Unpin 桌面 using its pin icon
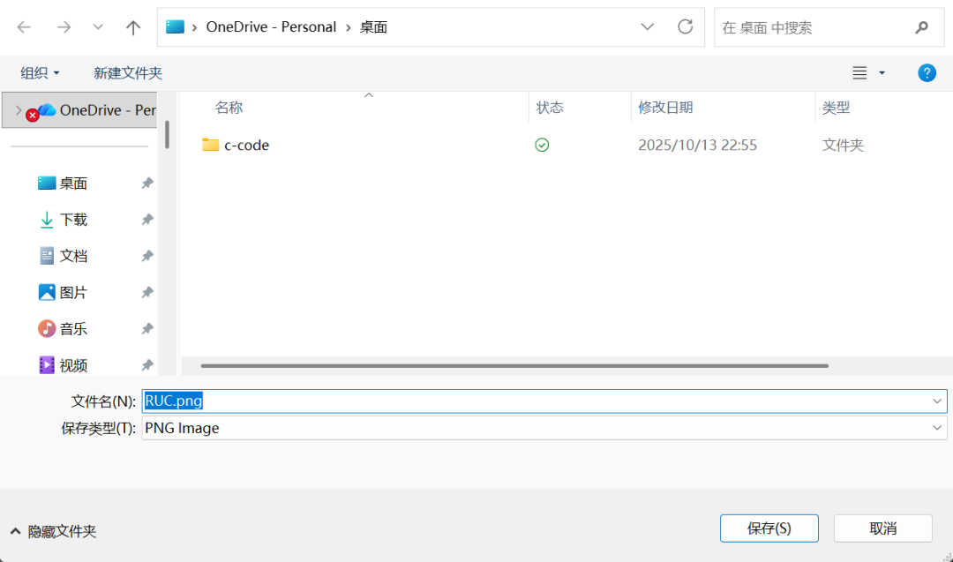The height and width of the screenshot is (562, 953). coord(147,184)
